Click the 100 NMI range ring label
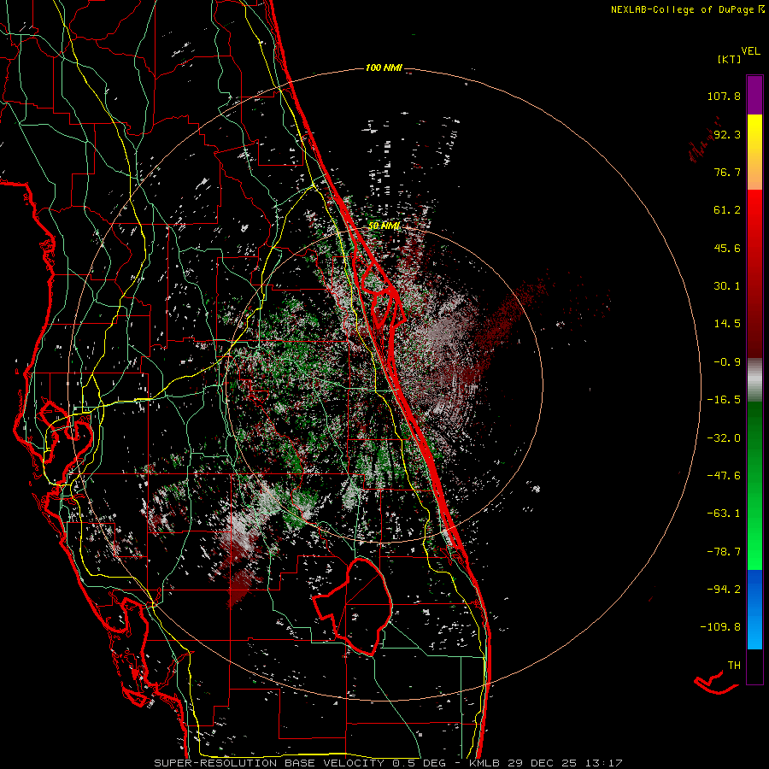The height and width of the screenshot is (769, 769). click(384, 68)
